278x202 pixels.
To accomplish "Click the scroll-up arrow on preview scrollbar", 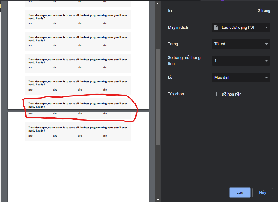I will click(158, 3).
